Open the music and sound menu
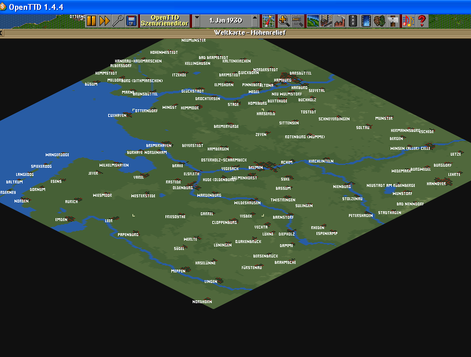The height and width of the screenshot is (357, 471). click(408, 21)
